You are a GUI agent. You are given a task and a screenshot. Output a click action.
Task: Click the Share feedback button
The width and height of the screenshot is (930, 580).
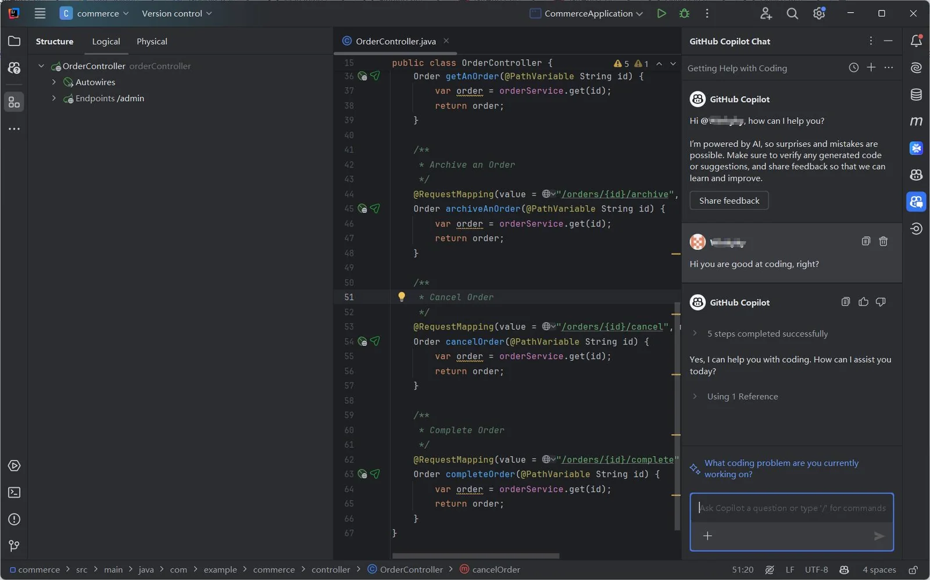pos(729,201)
